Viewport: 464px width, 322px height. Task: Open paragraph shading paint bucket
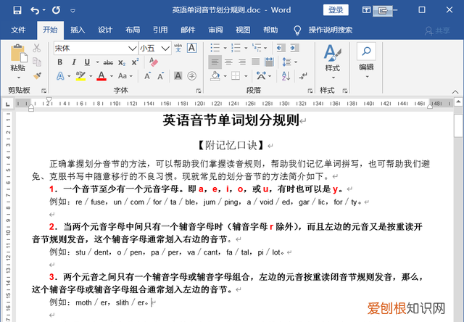[215, 76]
